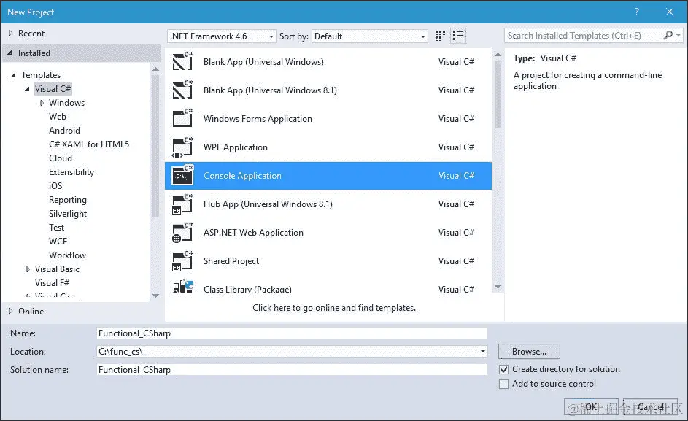Image resolution: width=688 pixels, height=421 pixels.
Task: Click the template list scroll down arrow
Action: (498, 287)
